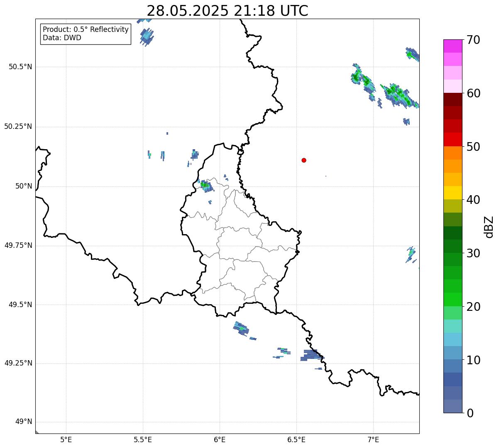Screen dimensions: 499x448
Task: Click the 50.25°N latitude label
Action: pos(18,126)
